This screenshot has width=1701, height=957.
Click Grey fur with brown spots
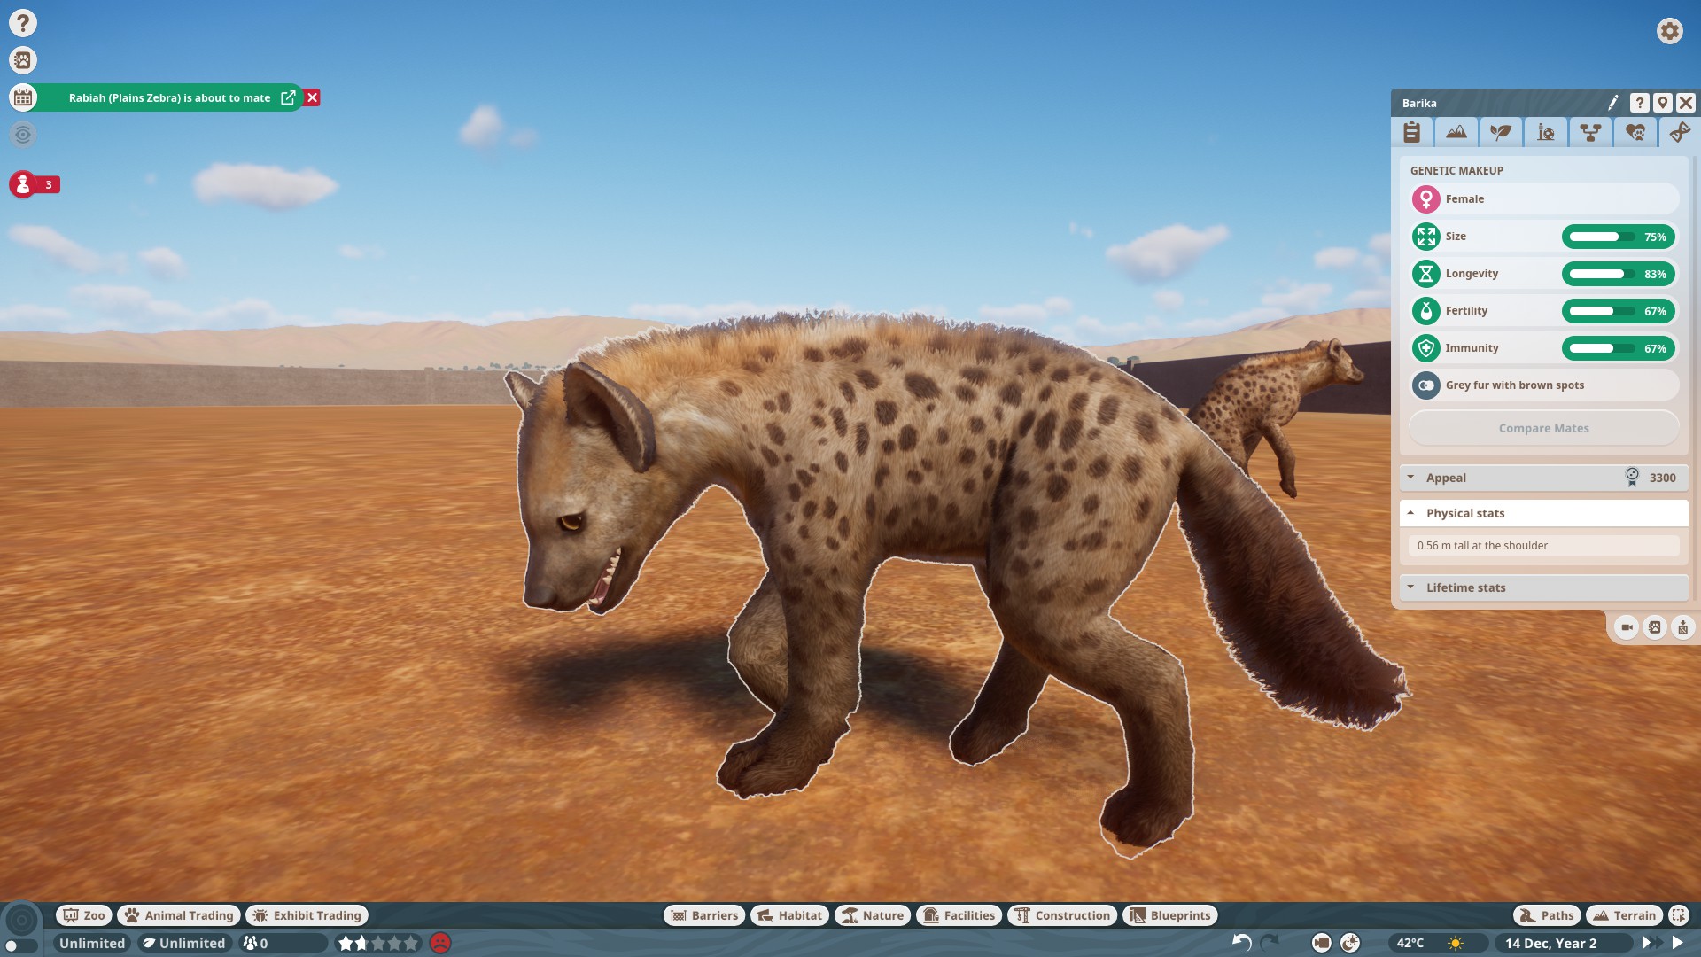pos(1514,385)
